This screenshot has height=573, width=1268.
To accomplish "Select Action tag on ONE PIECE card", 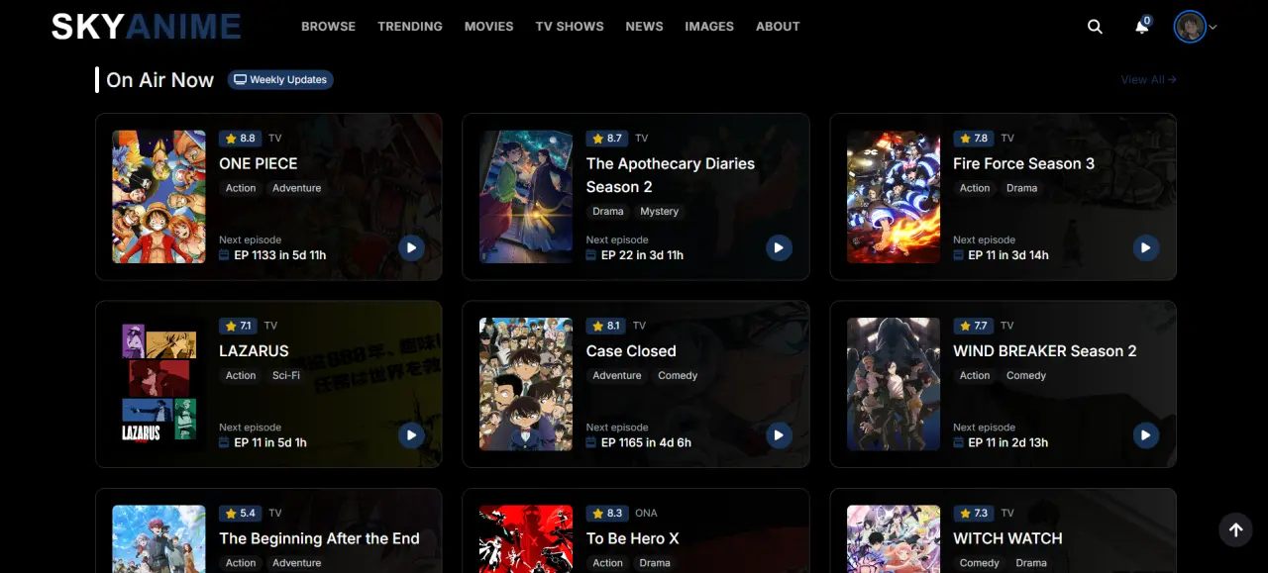I will (241, 188).
